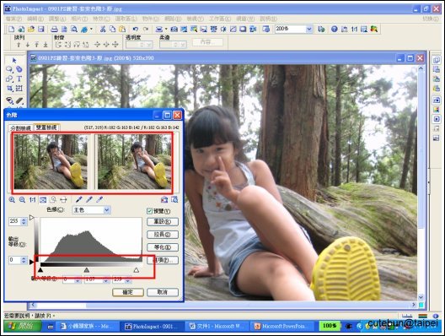Screen dimensions: 445x336
Task: Click the Paste clipboard icon
Action: [x=122, y=29]
